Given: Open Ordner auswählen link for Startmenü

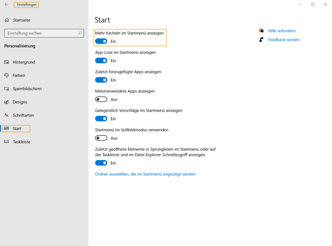Looking at the screenshot, I should [145, 174].
